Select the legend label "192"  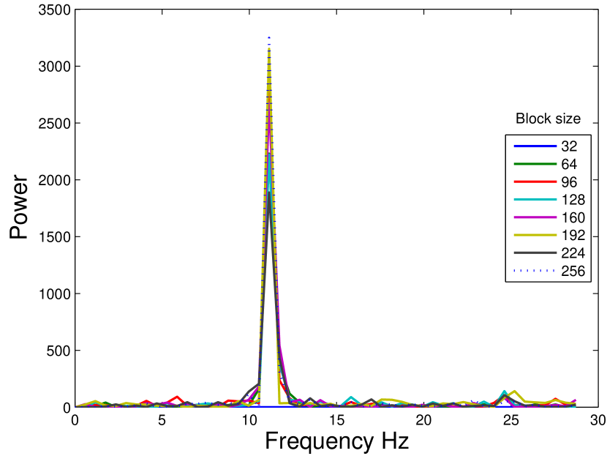pos(573,236)
